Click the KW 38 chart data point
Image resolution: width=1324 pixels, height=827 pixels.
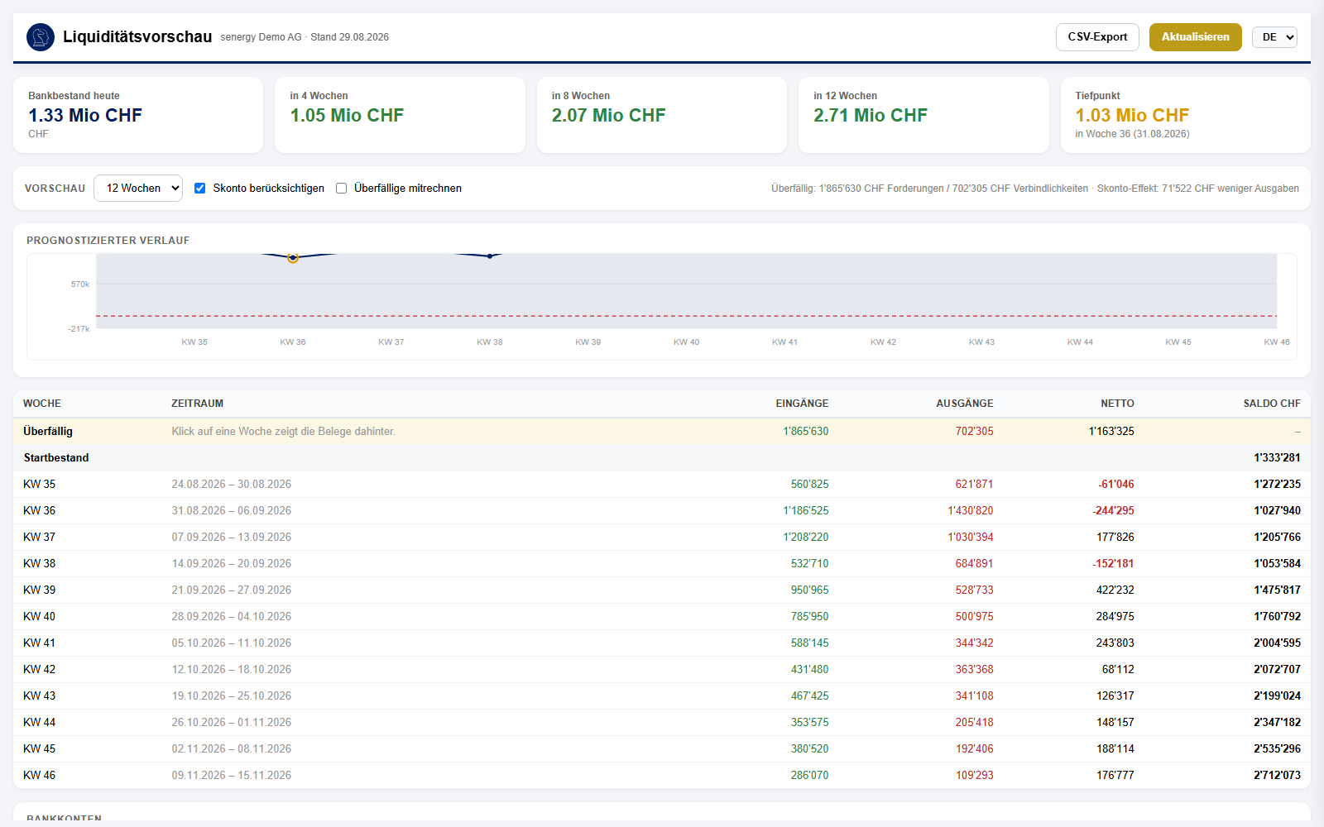490,256
